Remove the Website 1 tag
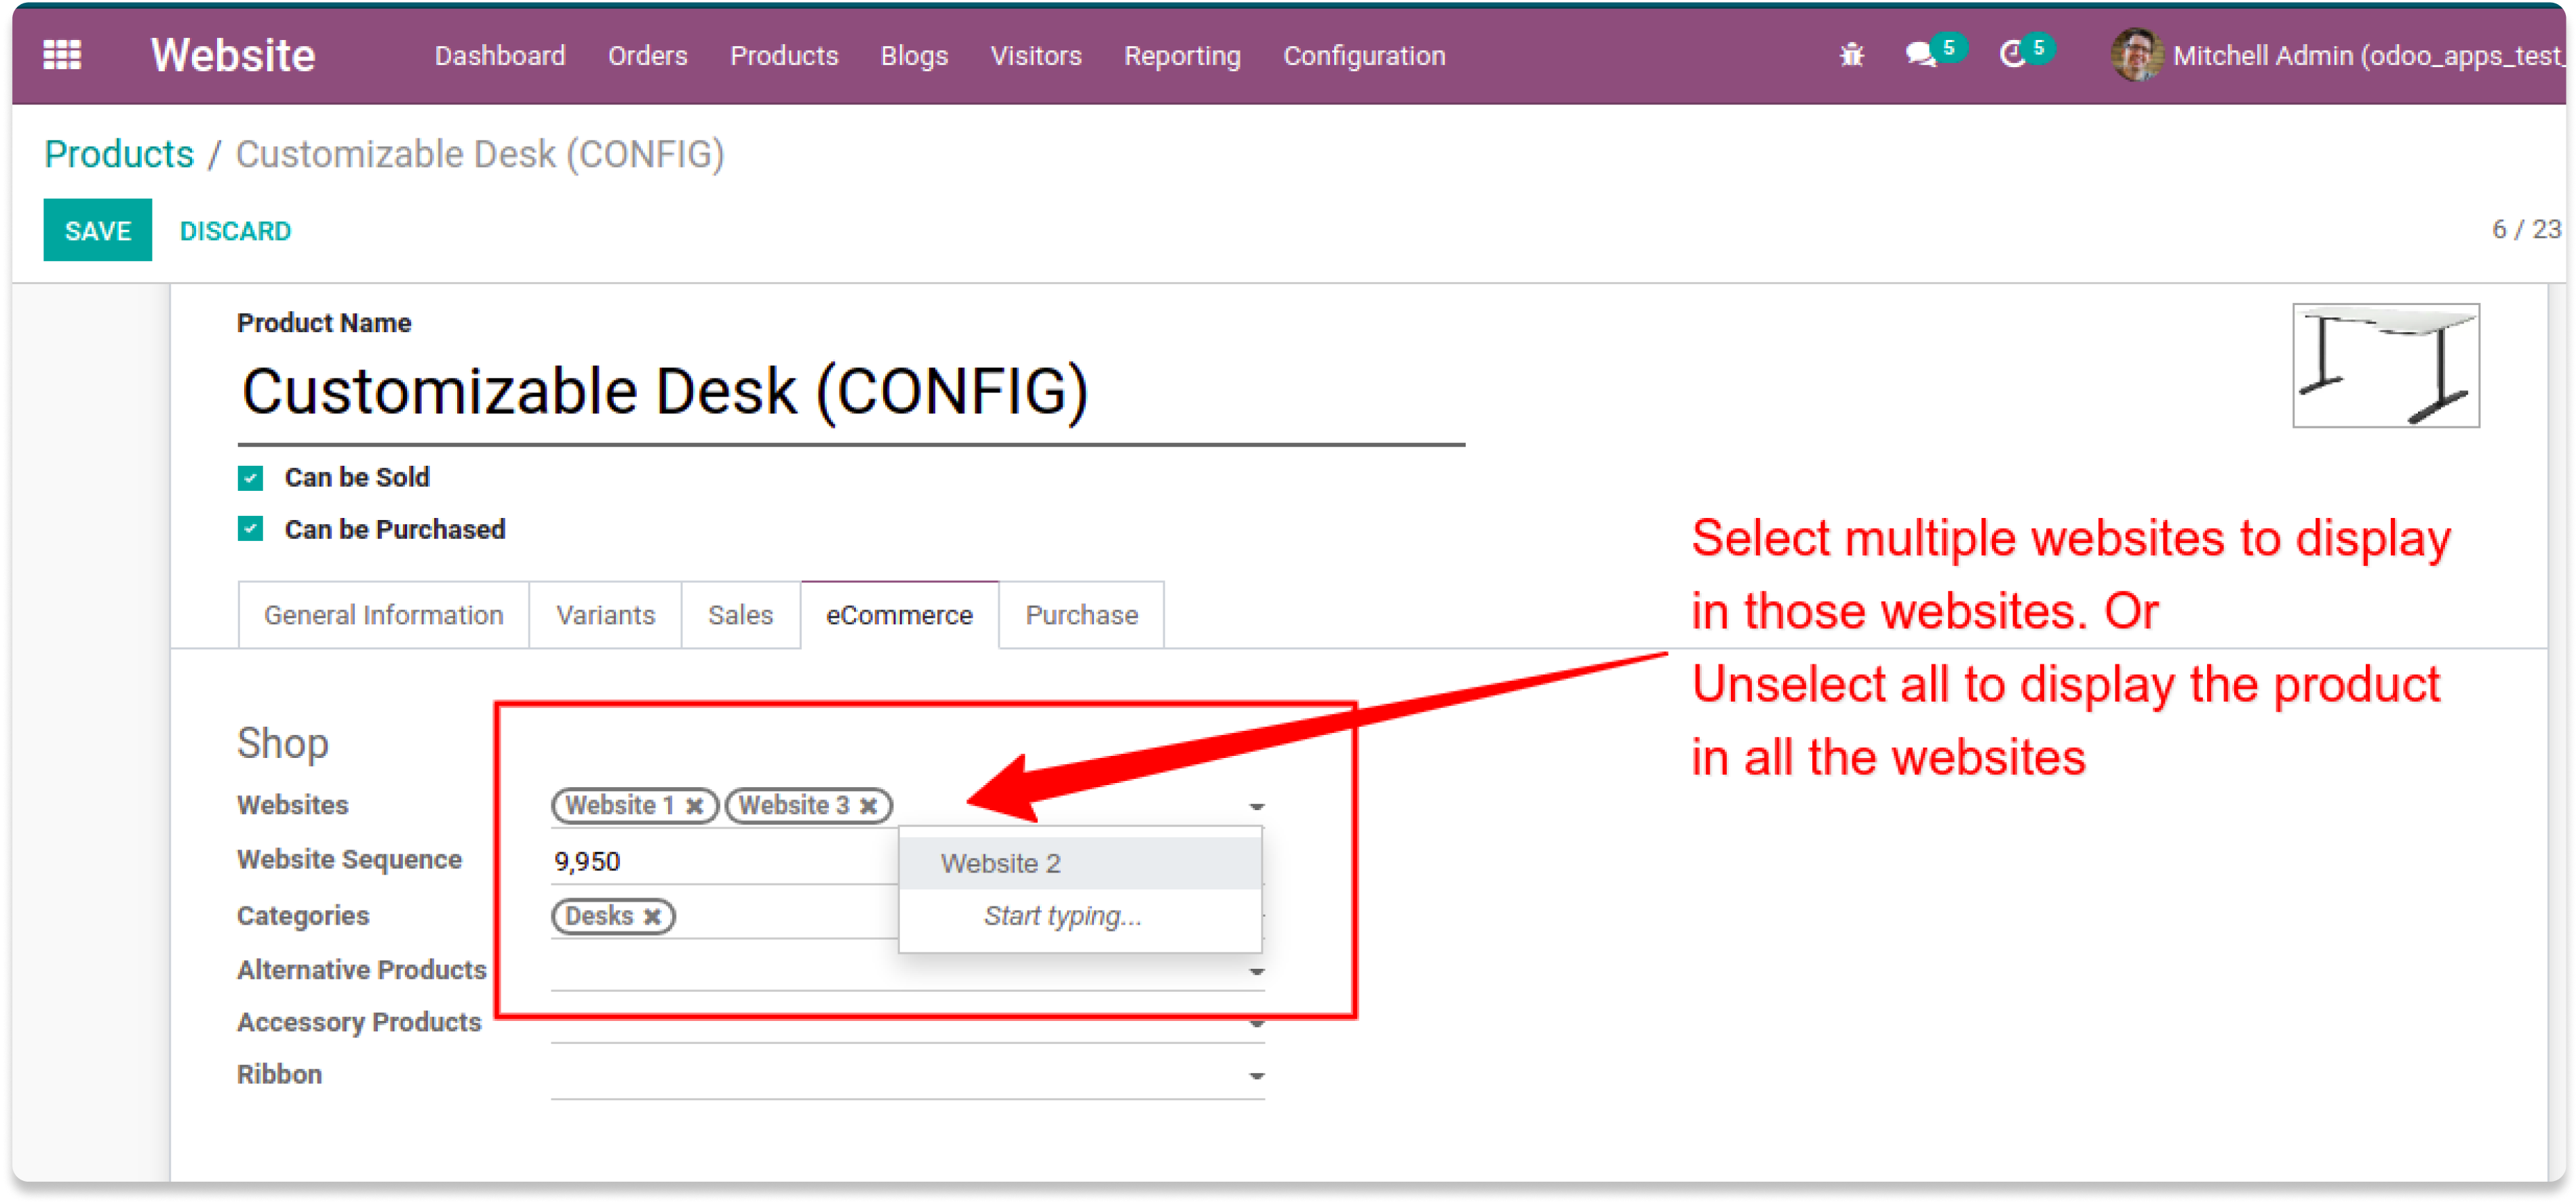The image size is (2576, 1202). [x=694, y=805]
